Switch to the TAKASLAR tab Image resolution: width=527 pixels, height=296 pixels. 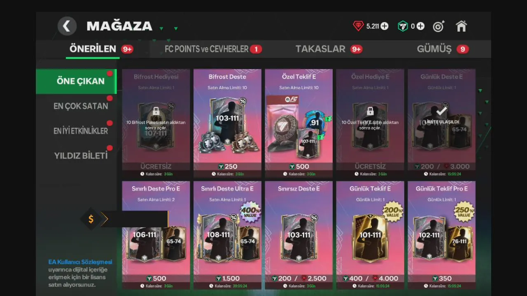click(320, 49)
